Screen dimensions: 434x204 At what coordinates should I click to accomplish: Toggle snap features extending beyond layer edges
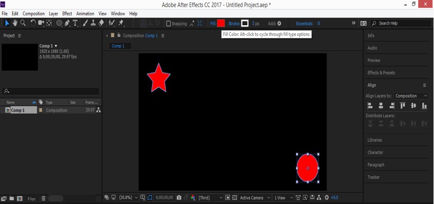tap(192, 24)
